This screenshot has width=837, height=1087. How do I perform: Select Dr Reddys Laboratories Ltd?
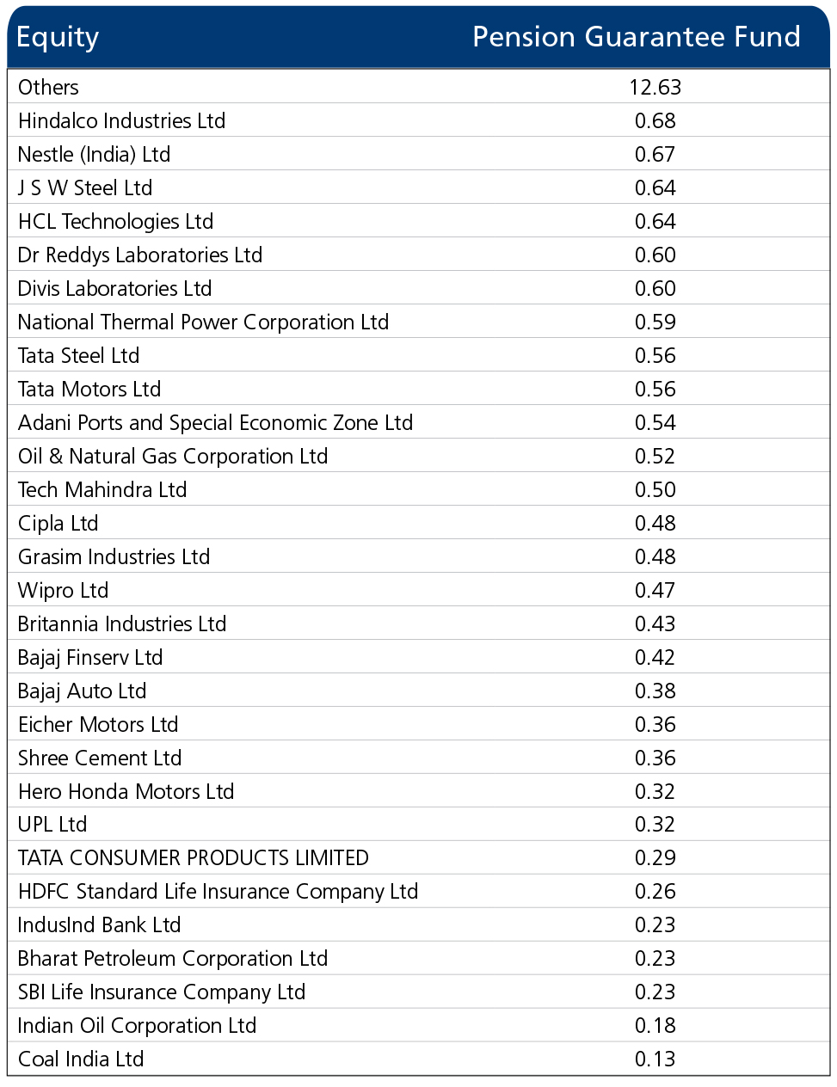tap(140, 255)
